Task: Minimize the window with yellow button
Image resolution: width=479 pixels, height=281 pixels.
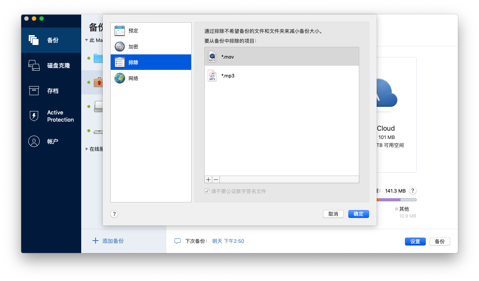Action: pyautogui.click(x=34, y=19)
